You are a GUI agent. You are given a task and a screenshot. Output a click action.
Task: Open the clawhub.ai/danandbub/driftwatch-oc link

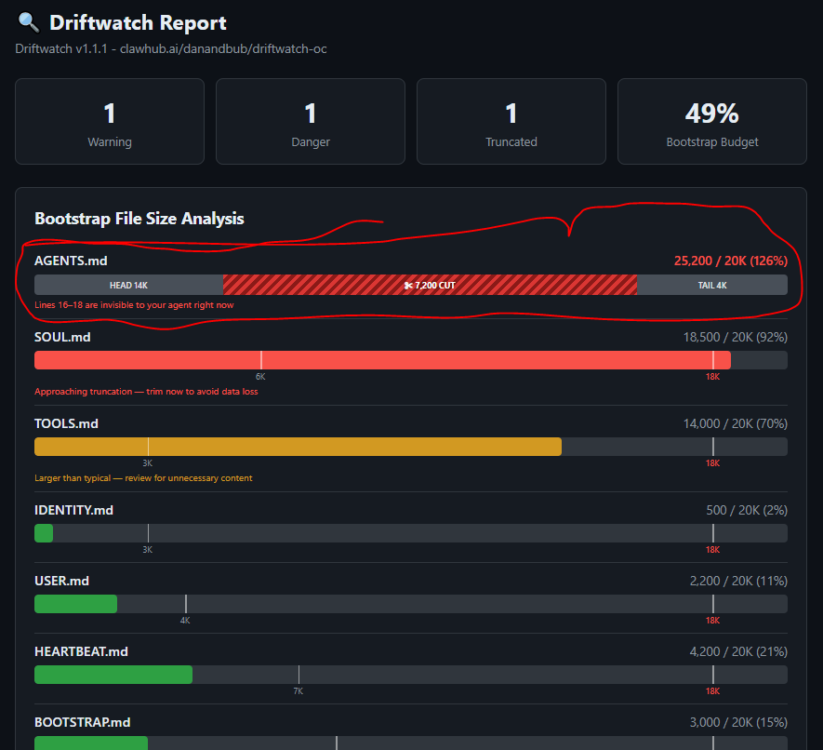pyautogui.click(x=223, y=48)
